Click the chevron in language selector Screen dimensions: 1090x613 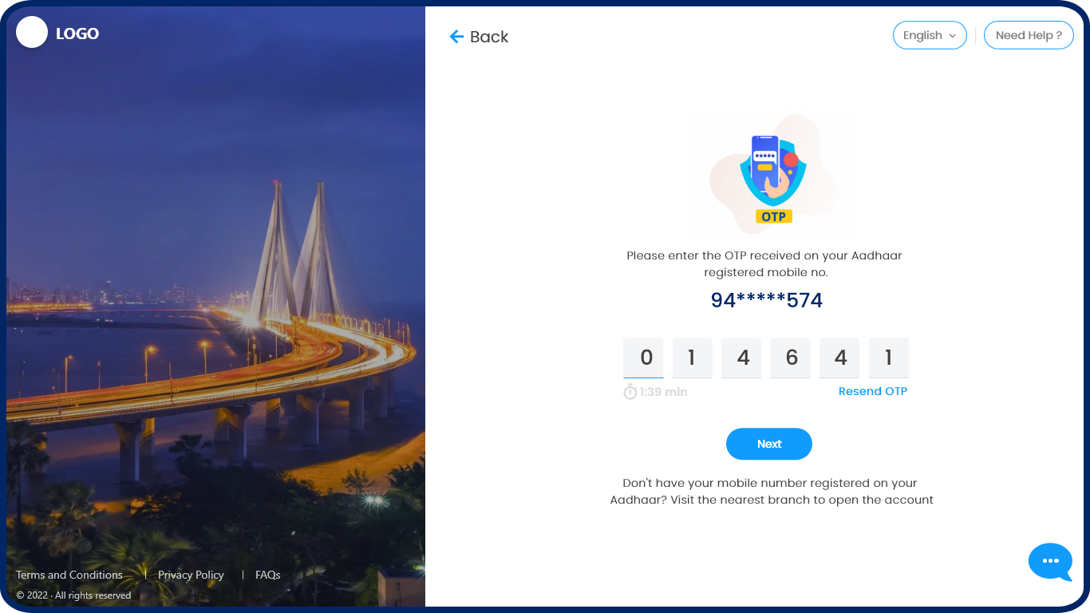[952, 36]
